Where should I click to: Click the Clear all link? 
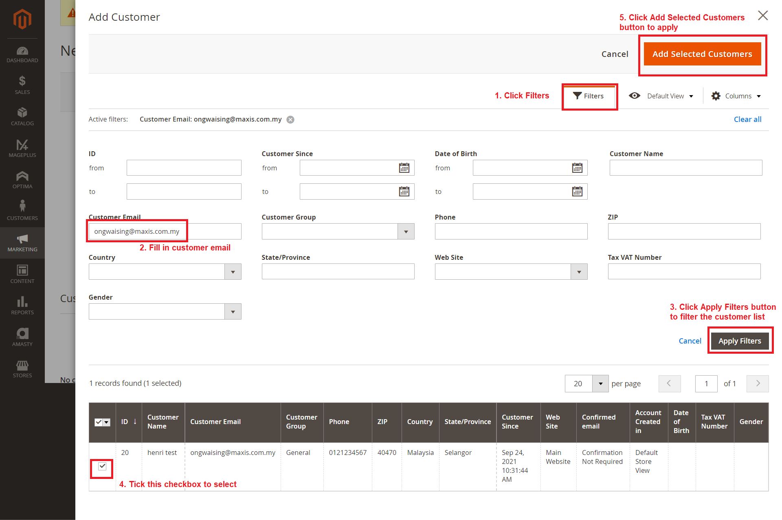tap(747, 119)
